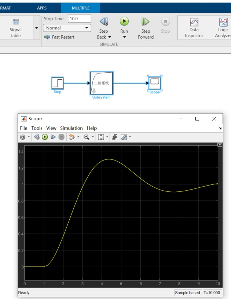231x299 pixels.
Task: Click the Step Forward icon in ribbon
Action: pyautogui.click(x=145, y=22)
